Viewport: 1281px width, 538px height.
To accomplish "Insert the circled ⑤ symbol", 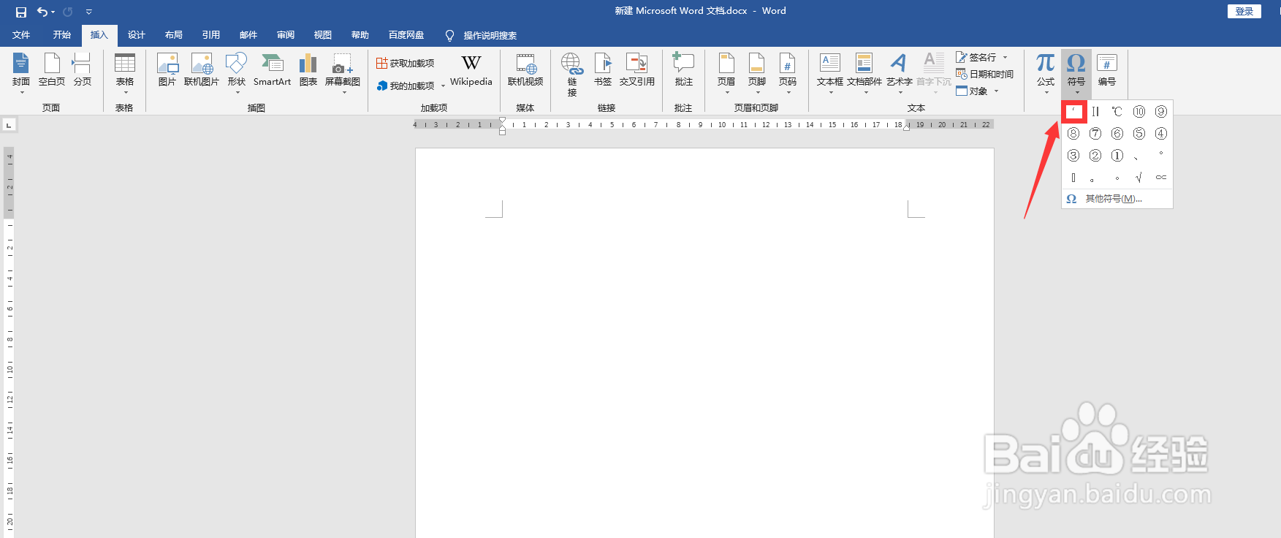I will (1139, 134).
